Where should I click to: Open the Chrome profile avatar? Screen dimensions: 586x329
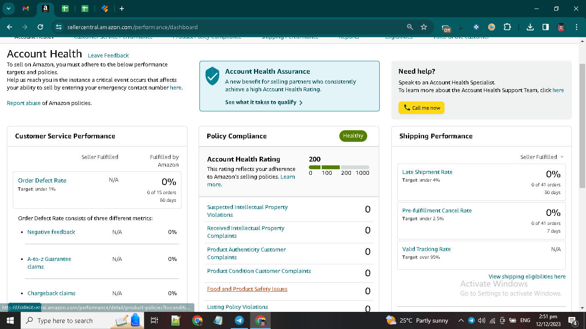561,27
